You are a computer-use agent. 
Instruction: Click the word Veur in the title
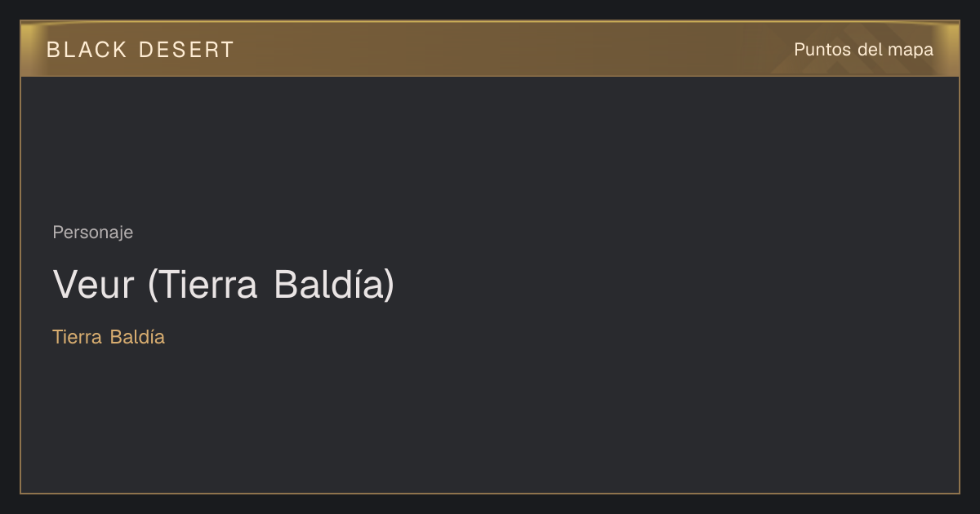[93, 285]
